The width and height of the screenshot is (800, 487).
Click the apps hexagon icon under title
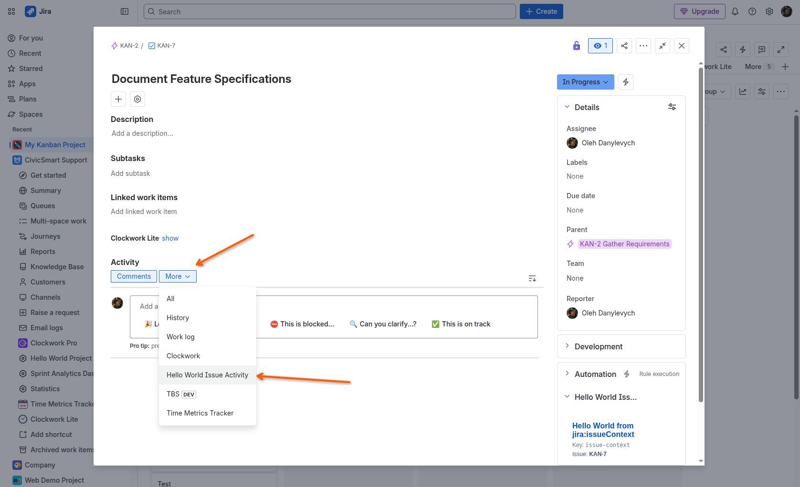click(137, 99)
